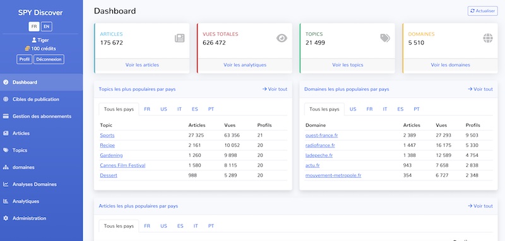This screenshot has width=505, height=241.
Task: Select PT tab in Domaines panel
Action: (417, 109)
